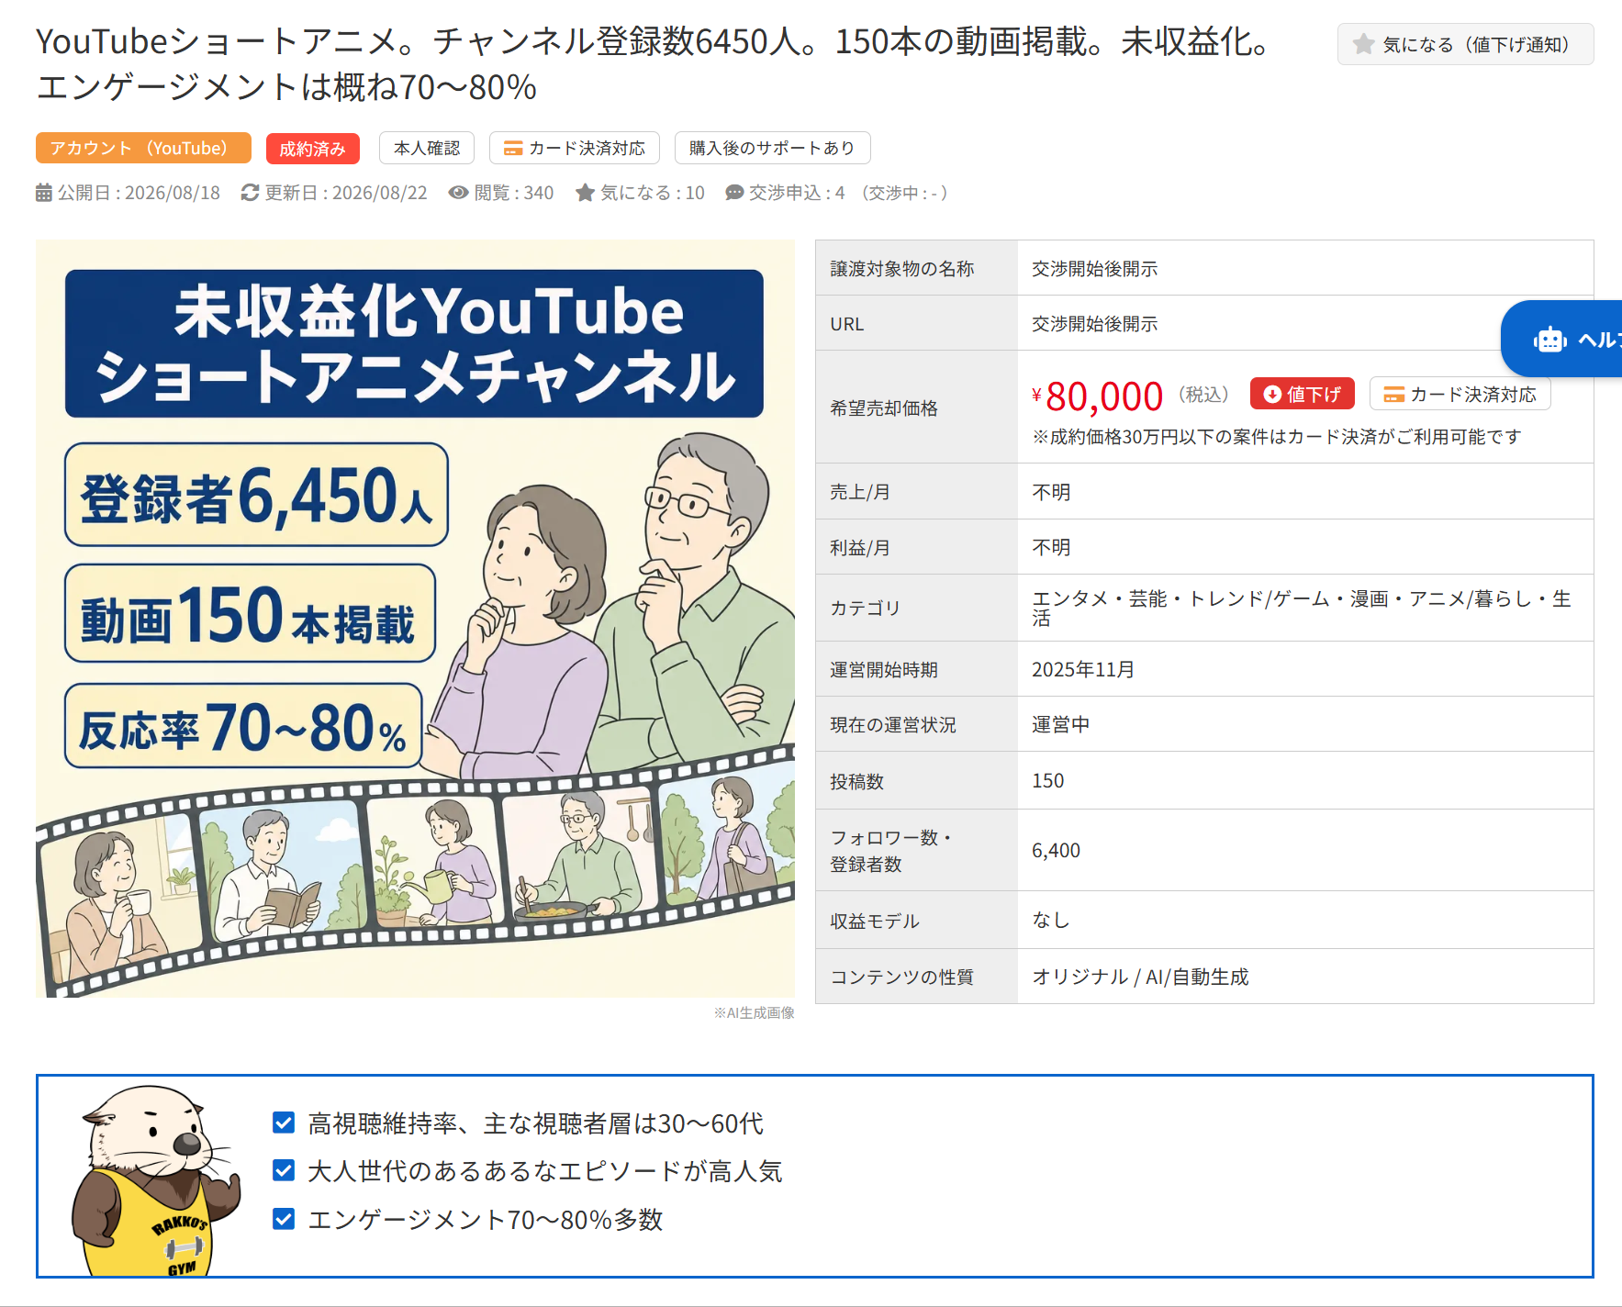Click the 本人確認 badge
Viewport: 1622px width, 1307px height.
[427, 148]
